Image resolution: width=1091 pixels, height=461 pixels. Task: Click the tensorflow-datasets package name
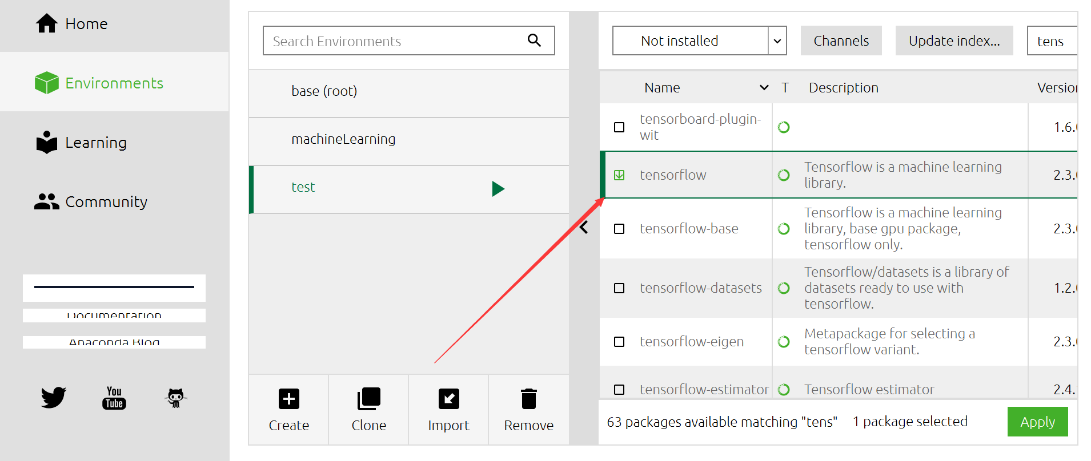[701, 288]
